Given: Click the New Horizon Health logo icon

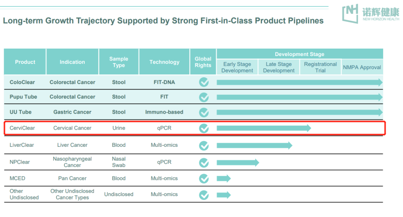Looking at the screenshot, I should pyautogui.click(x=350, y=14).
